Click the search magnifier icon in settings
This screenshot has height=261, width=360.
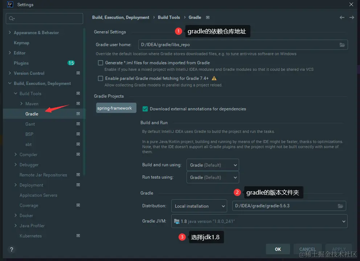point(12,19)
